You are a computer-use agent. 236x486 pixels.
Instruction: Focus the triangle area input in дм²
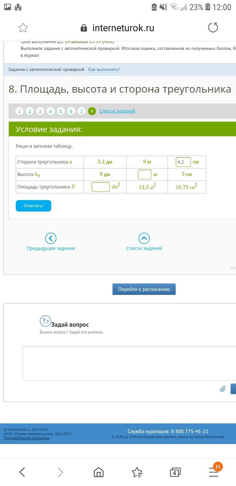100,187
